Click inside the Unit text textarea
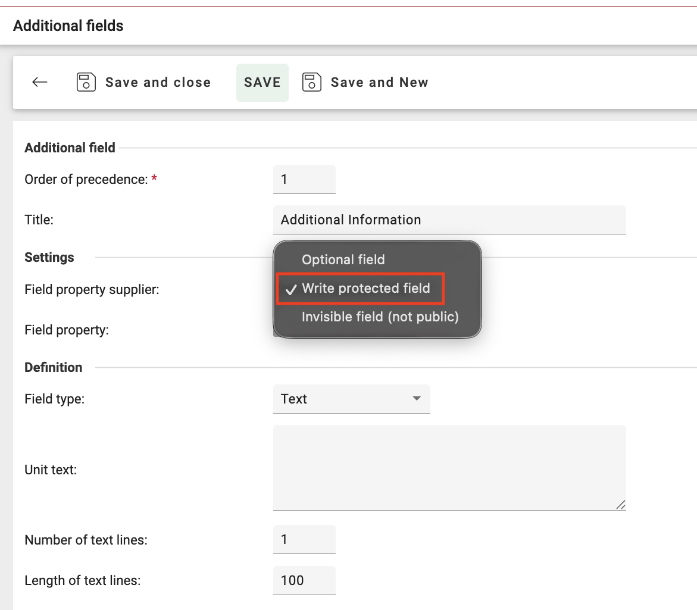 (449, 467)
